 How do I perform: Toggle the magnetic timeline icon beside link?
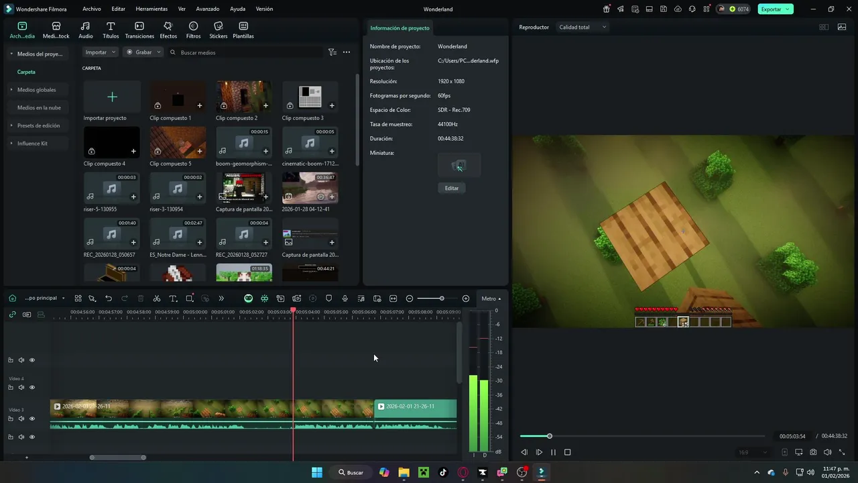coord(27,314)
